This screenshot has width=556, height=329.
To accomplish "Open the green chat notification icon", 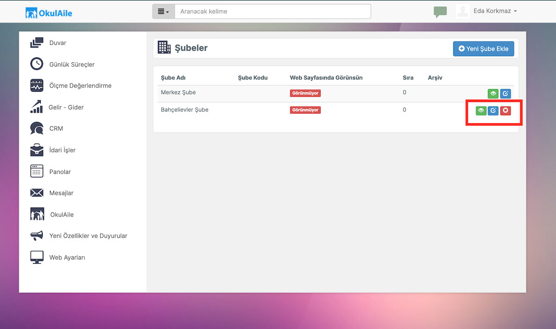I will coord(440,12).
